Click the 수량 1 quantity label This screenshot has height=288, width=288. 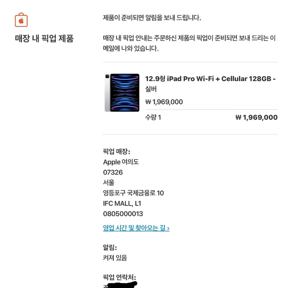click(153, 117)
